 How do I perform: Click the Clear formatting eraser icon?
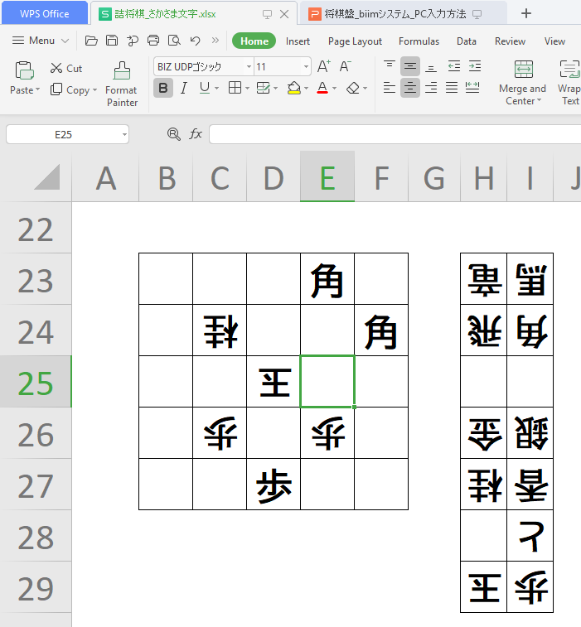click(x=353, y=88)
